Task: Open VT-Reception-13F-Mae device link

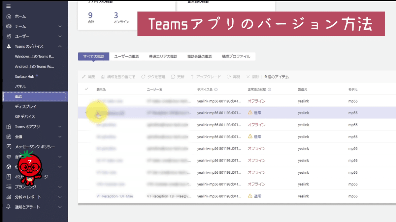Action: (x=115, y=196)
